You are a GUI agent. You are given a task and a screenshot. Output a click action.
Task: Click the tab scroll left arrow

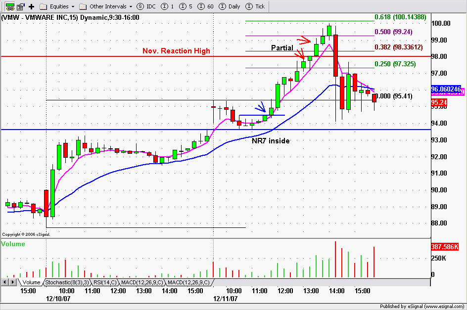(x=5, y=282)
